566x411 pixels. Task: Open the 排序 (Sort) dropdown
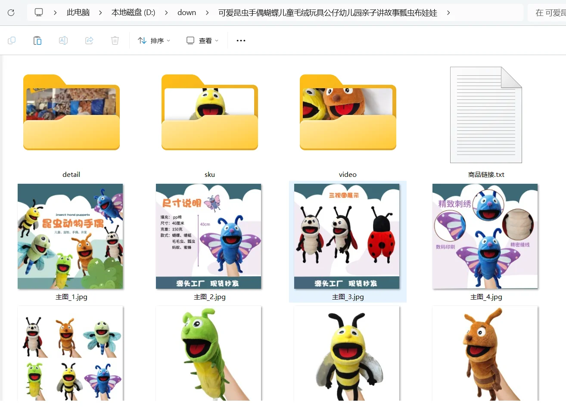(154, 40)
